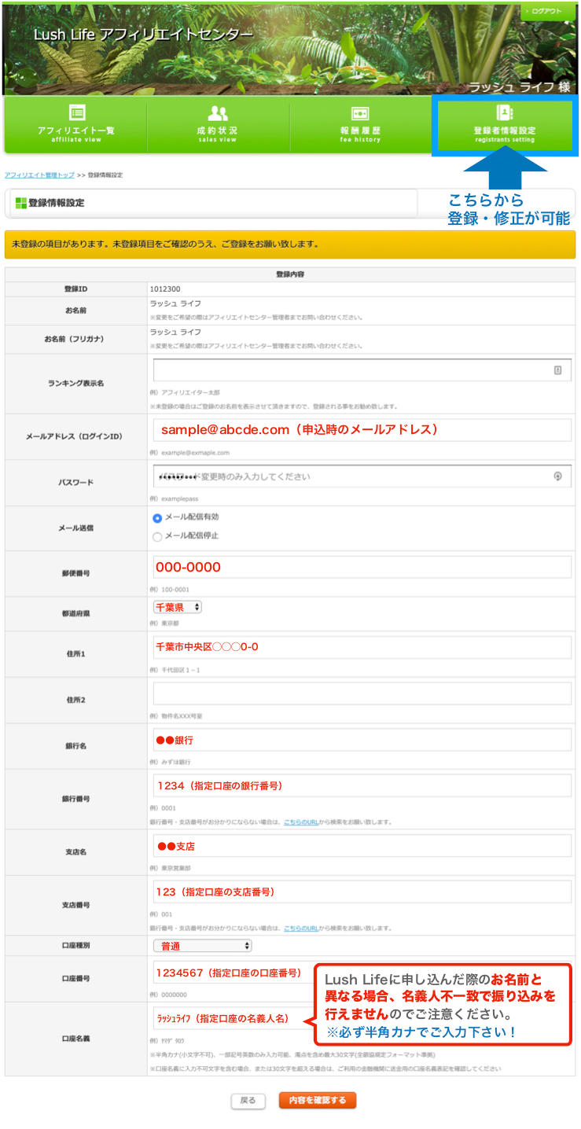The height and width of the screenshot is (1129, 581).
Task: Click the ログアウト button
Action: 546,11
